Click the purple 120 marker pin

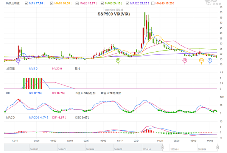coord(18,60)
